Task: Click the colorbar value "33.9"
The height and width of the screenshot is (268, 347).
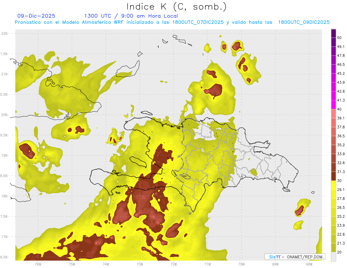Action: click(x=341, y=154)
